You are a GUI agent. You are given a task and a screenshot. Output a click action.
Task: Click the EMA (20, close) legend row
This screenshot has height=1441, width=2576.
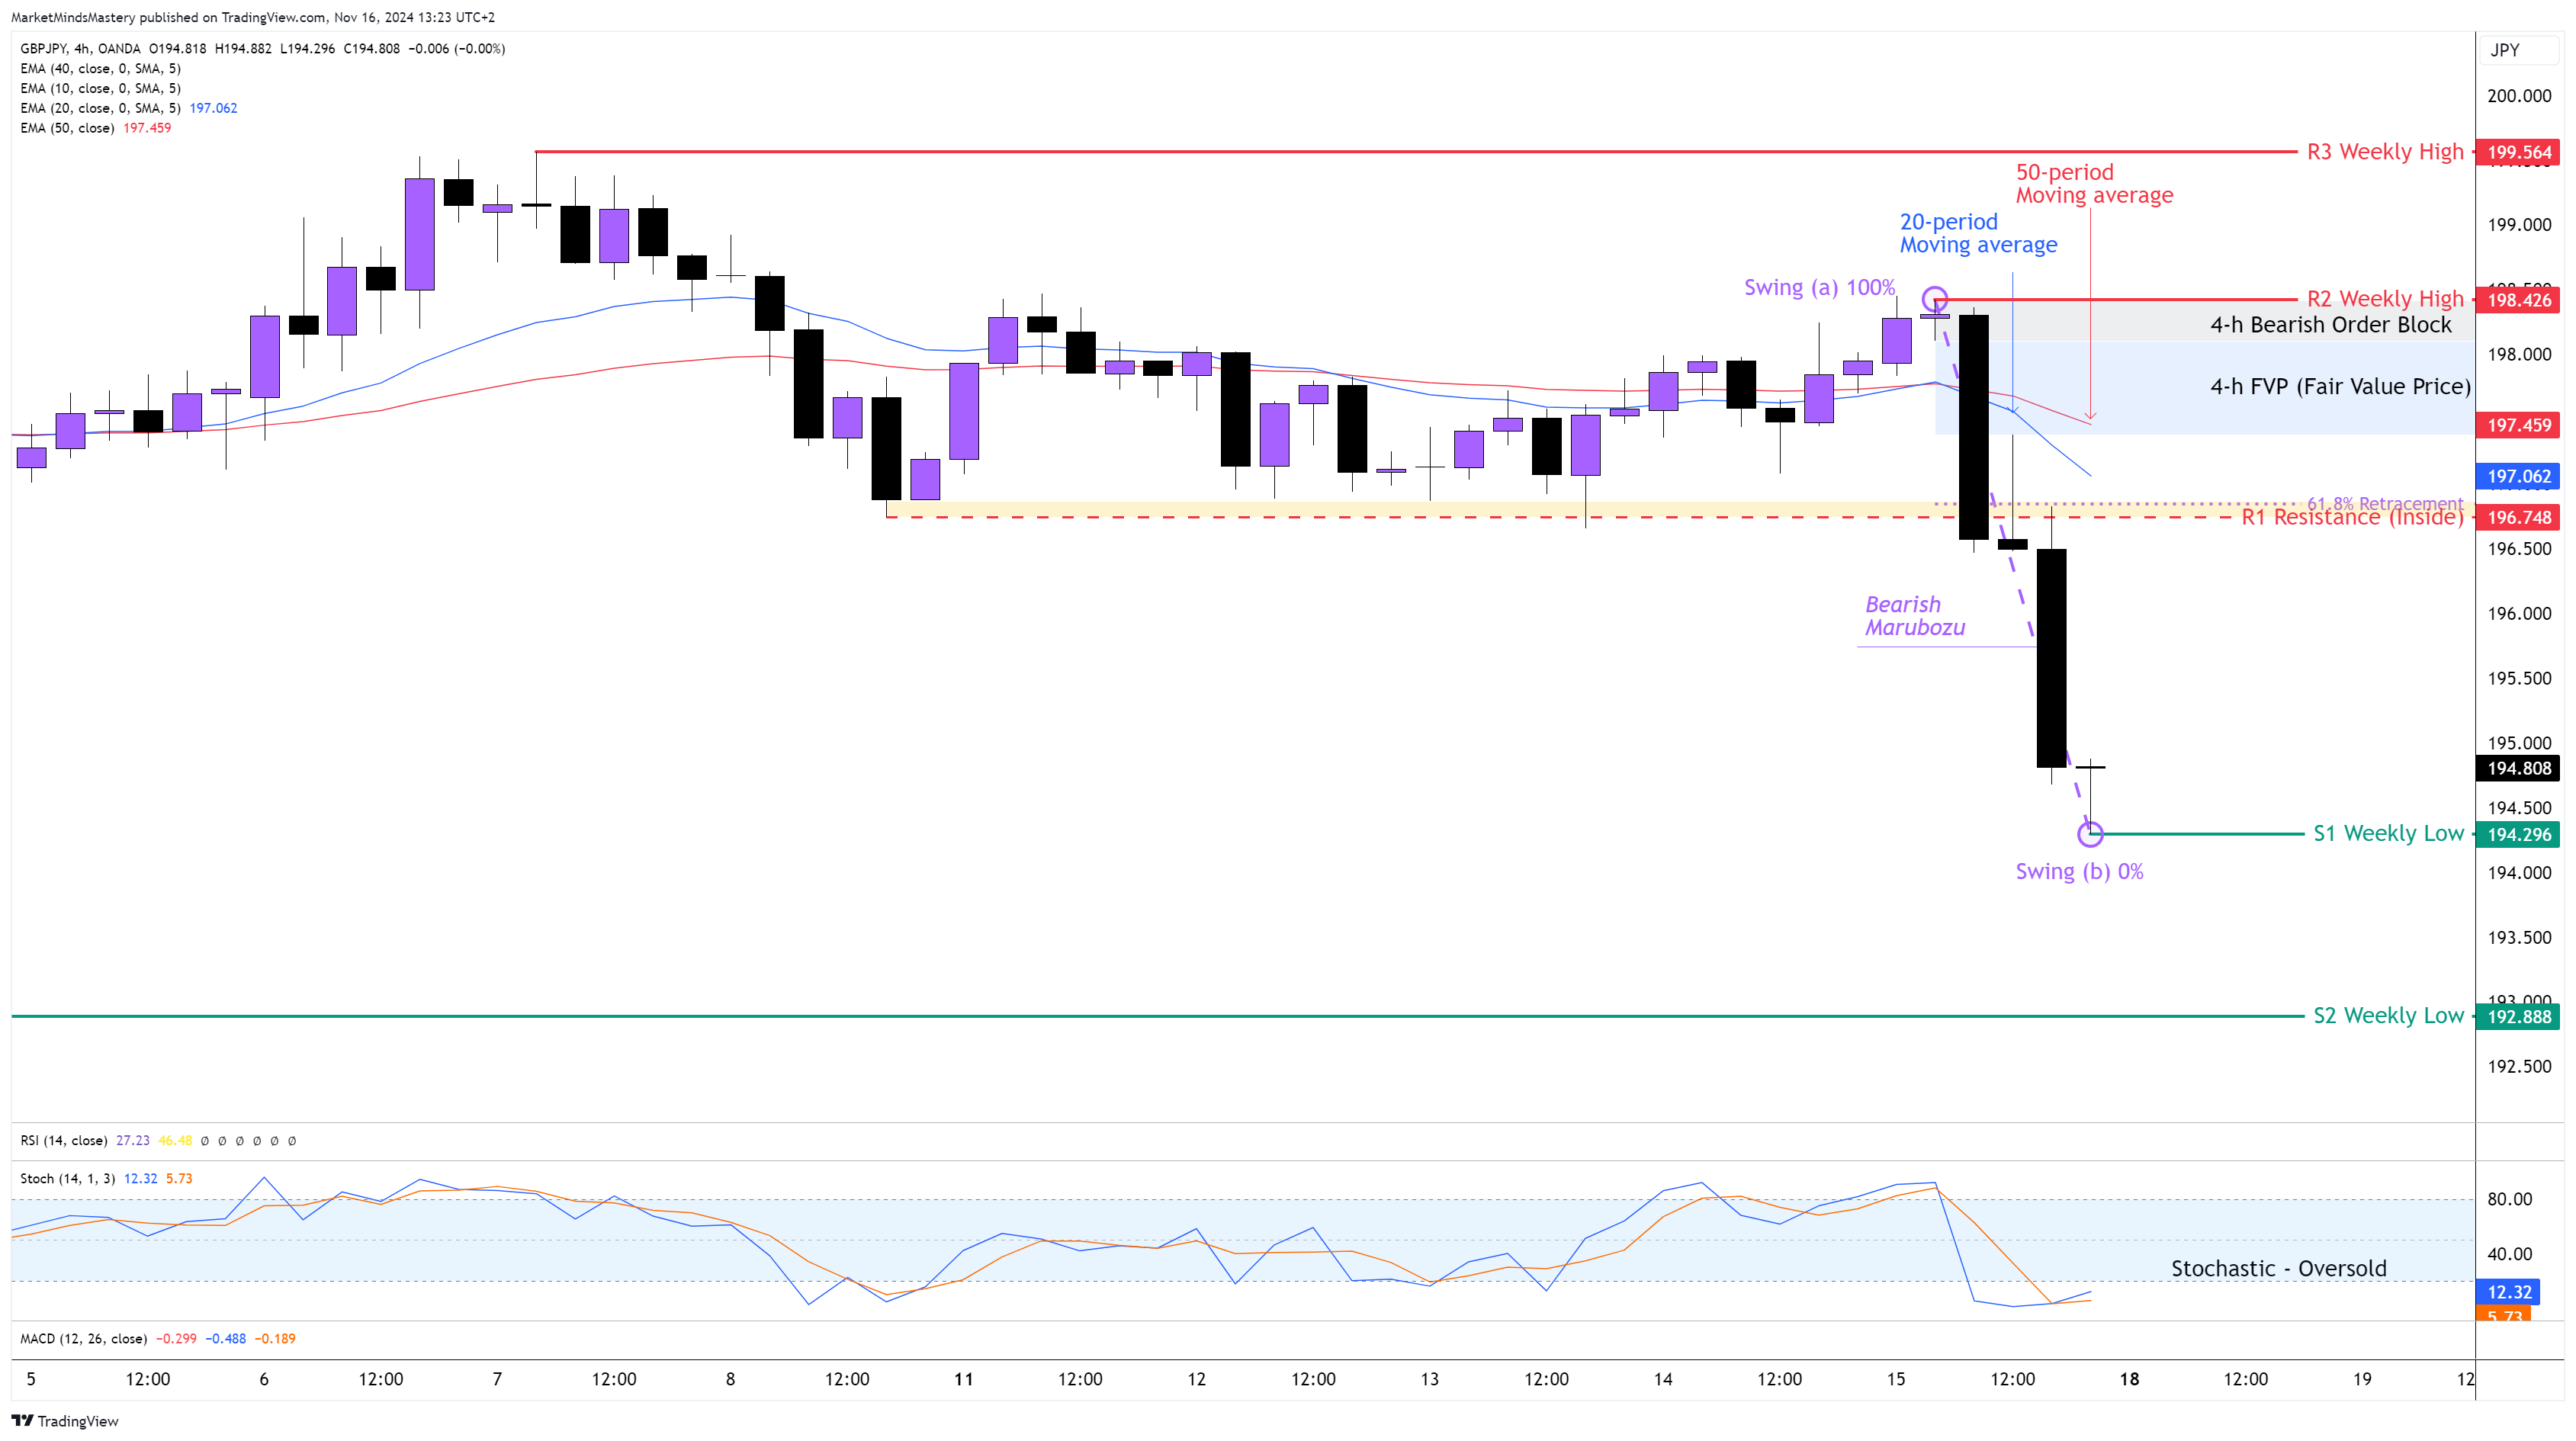coord(100,108)
